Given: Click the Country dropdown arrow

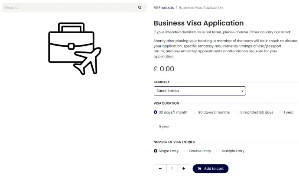Looking at the screenshot, I should (x=242, y=91).
